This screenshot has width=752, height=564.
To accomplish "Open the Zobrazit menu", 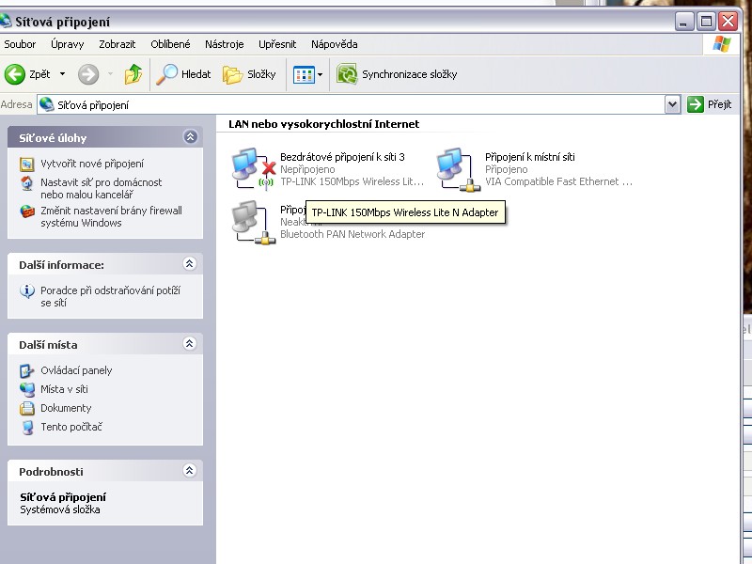I will pyautogui.click(x=117, y=44).
